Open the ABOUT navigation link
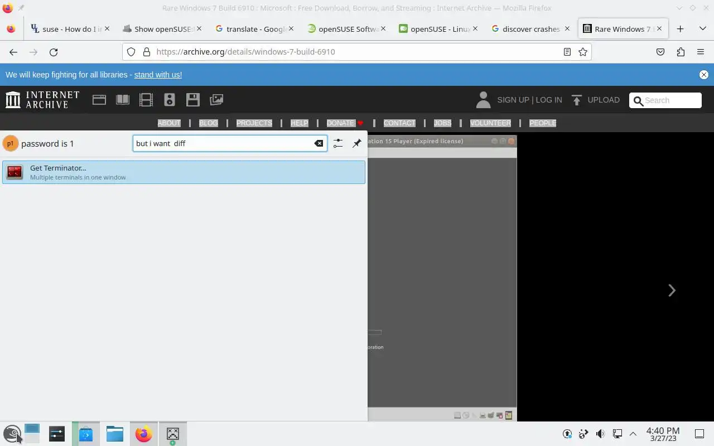 pyautogui.click(x=169, y=123)
